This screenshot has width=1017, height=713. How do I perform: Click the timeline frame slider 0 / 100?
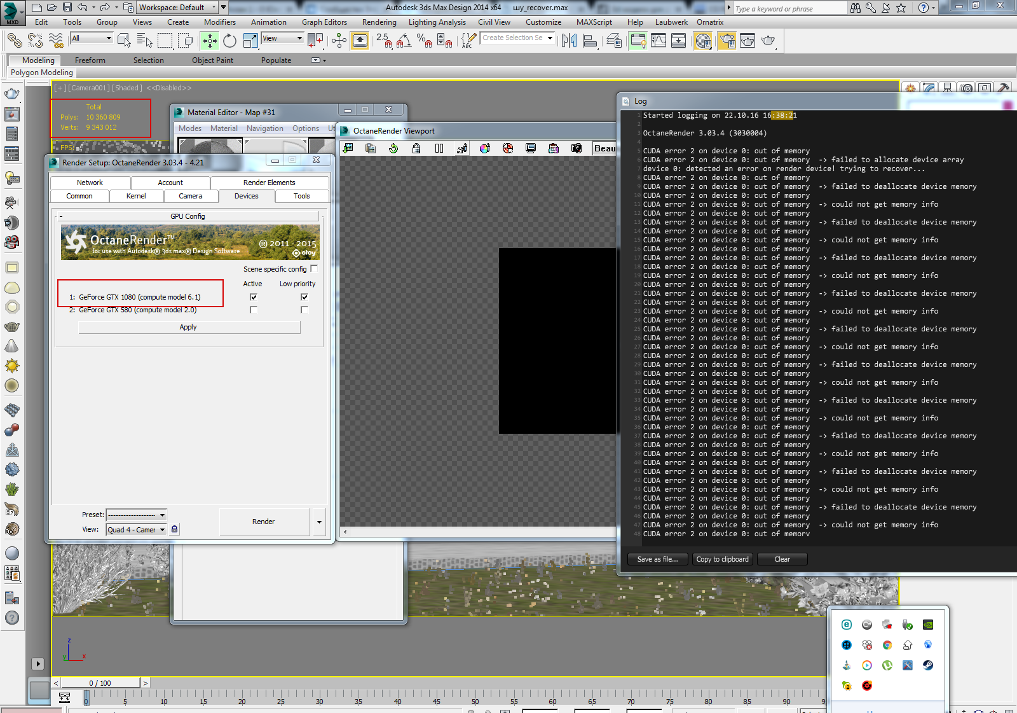[x=100, y=683]
